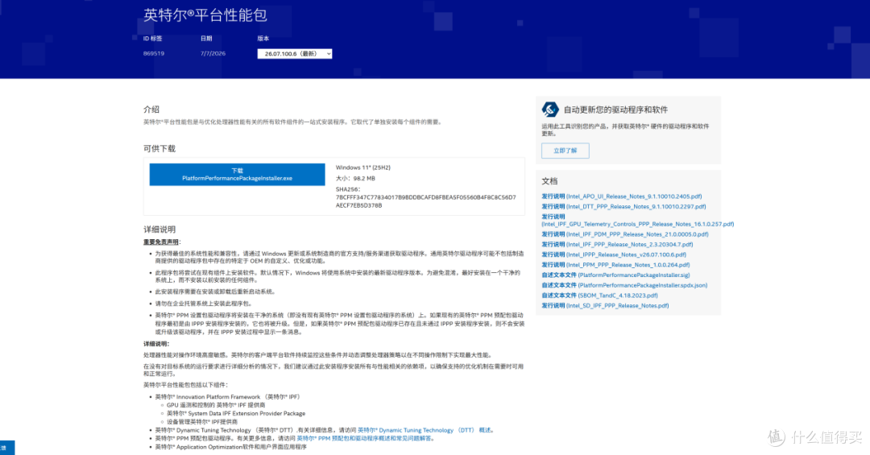The image size is (870, 455).
Task: Follow the PPM 预配包和驱动程序概述 FAQ link
Action: click(364, 438)
